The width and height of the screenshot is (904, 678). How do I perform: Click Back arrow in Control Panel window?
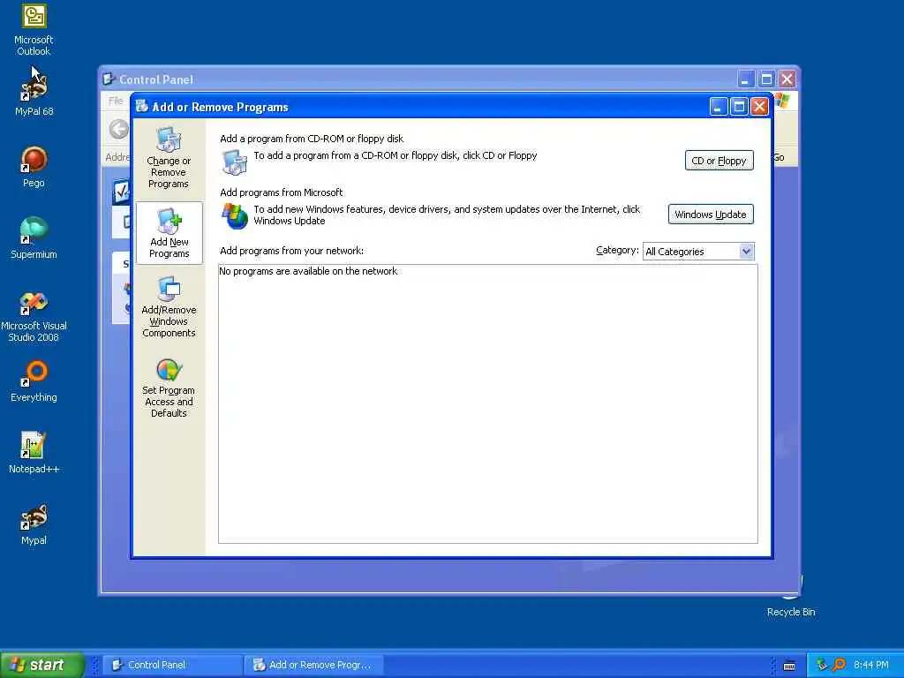coord(119,129)
